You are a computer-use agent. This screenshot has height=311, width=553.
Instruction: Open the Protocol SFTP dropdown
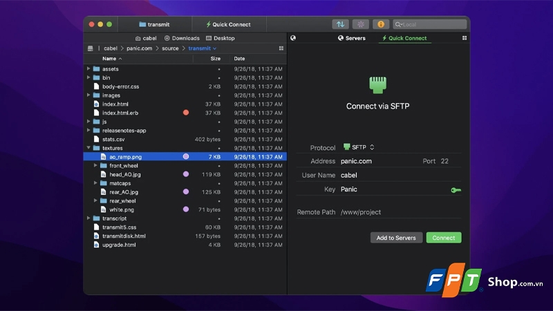(x=359, y=147)
